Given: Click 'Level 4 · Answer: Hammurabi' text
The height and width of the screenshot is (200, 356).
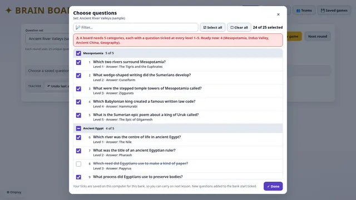Looking at the screenshot, I should (x=115, y=106).
